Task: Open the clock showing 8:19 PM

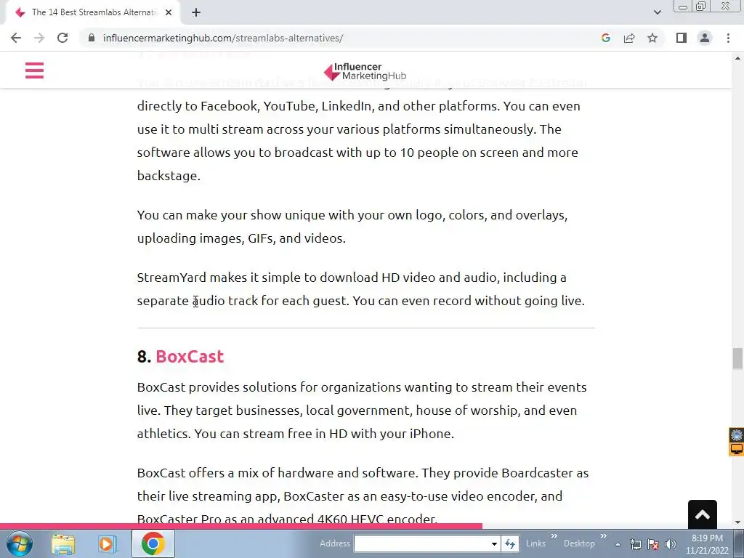Action: (707, 544)
